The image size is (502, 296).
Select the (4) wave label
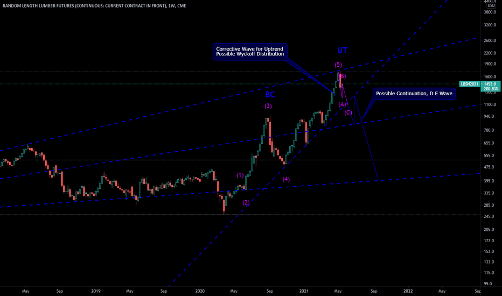[286, 179]
